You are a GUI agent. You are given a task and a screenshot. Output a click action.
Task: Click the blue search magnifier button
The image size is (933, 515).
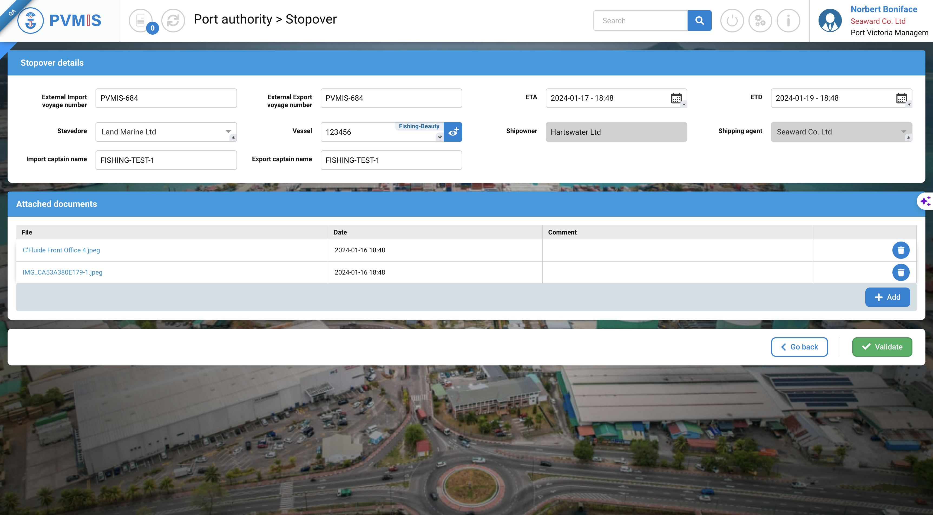tap(699, 21)
